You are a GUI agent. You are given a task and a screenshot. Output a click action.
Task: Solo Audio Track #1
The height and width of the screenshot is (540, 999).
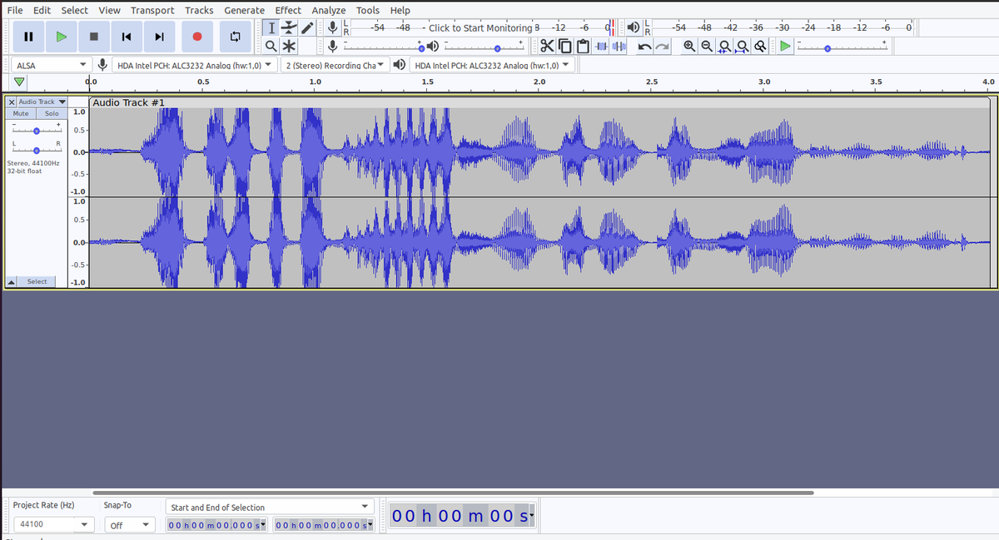[x=52, y=113]
